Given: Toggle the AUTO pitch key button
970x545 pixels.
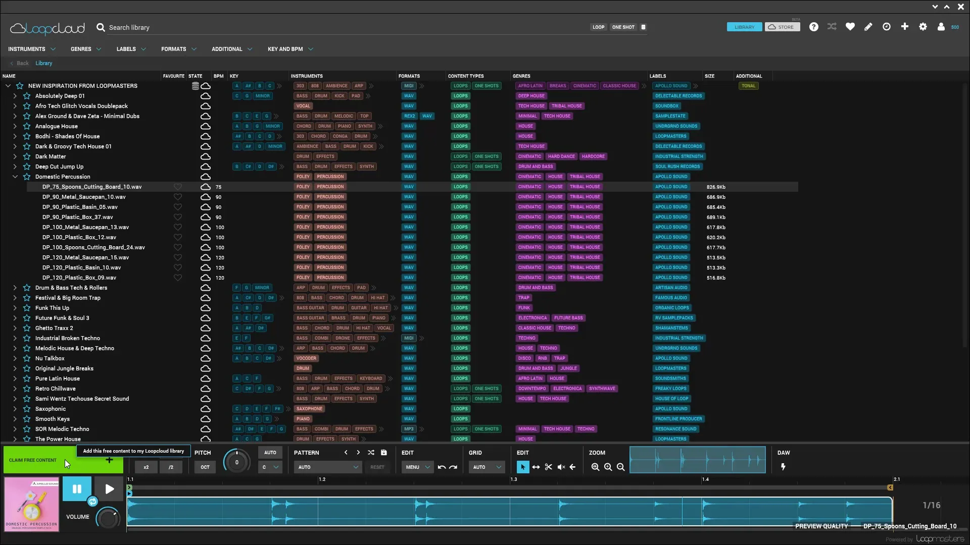Looking at the screenshot, I should (270, 452).
